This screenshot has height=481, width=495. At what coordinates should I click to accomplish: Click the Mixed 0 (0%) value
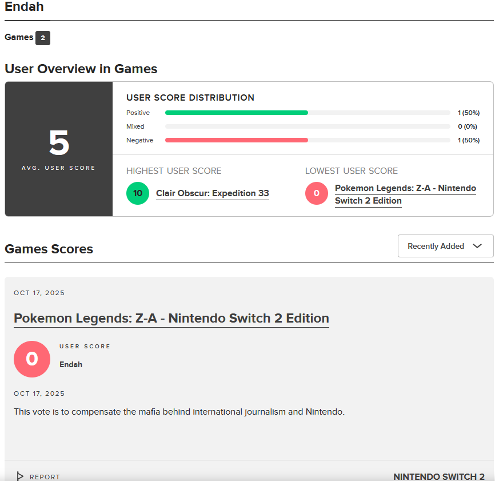(468, 126)
